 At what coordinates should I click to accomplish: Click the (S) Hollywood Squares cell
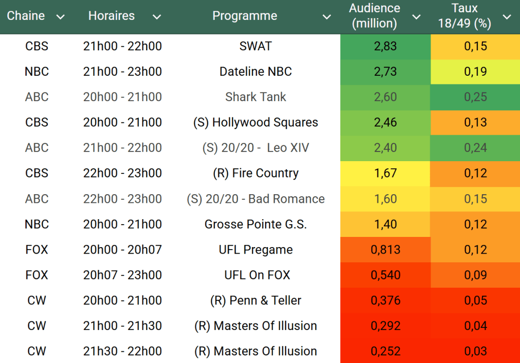[x=255, y=123]
